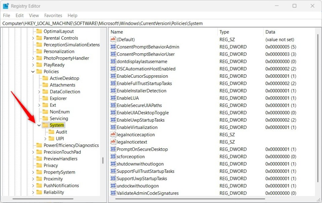This screenshot has height=203, width=322.
Task: Click the registry path address bar
Action: click(161, 23)
